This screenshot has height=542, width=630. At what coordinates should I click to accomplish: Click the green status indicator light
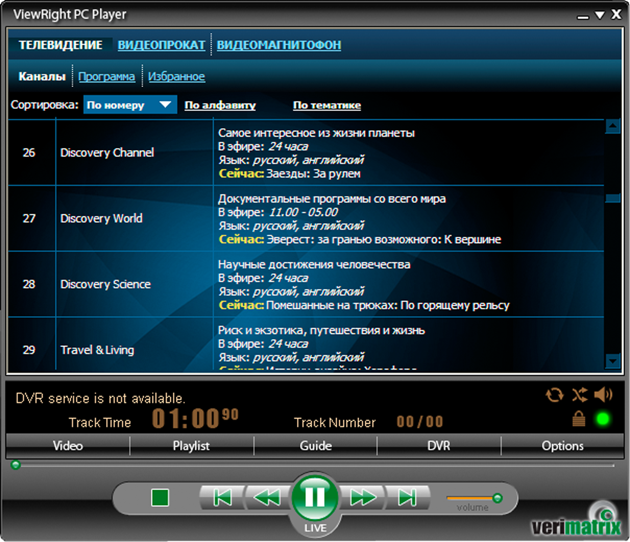pyautogui.click(x=603, y=419)
